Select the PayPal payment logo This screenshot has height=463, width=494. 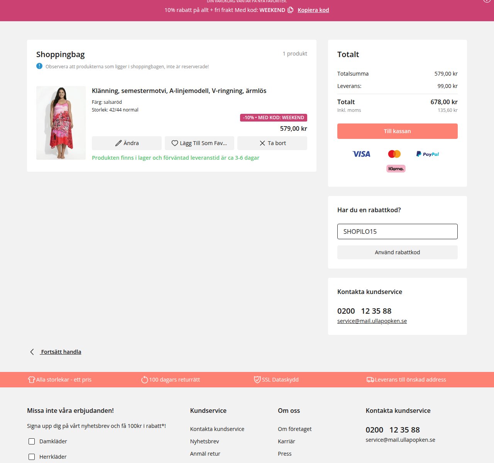pyautogui.click(x=428, y=154)
